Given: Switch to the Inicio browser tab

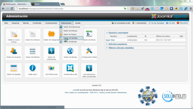Looking at the screenshot, I should pyautogui.click(x=45, y=4).
